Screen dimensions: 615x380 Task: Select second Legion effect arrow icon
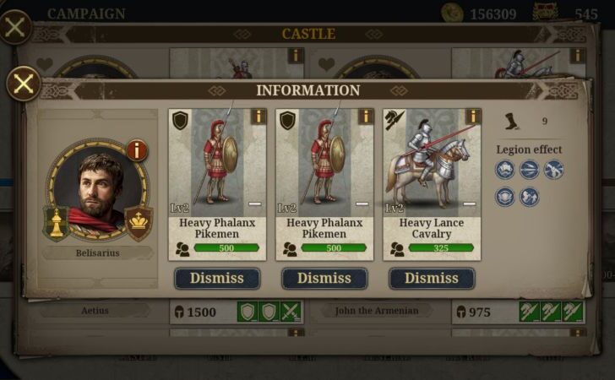click(x=529, y=170)
